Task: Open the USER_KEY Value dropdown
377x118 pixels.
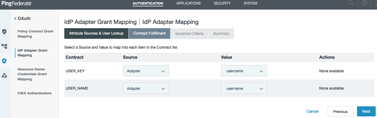Action: pyautogui.click(x=244, y=71)
